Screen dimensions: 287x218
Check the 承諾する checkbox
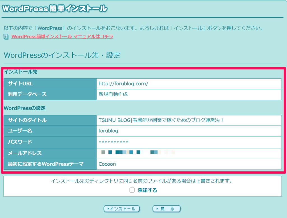(x=132, y=190)
